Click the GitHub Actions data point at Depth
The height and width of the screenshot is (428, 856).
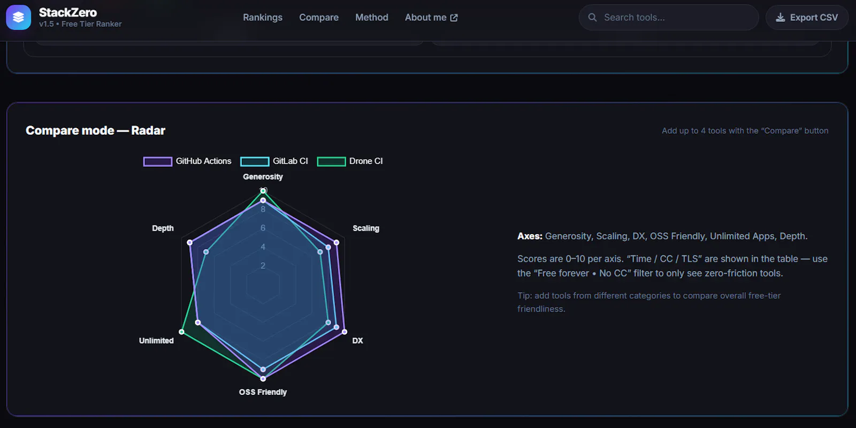190,243
